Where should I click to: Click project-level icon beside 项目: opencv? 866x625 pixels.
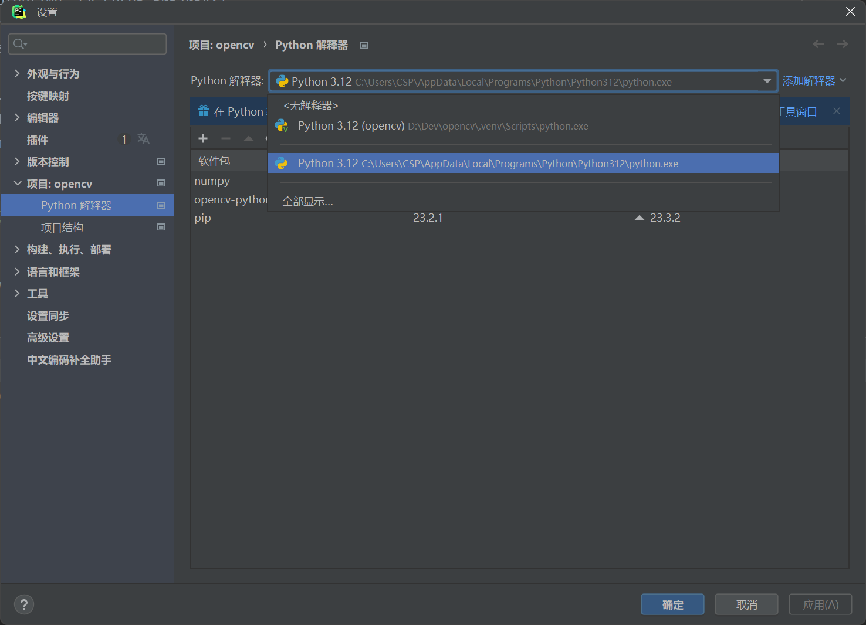[x=161, y=184]
